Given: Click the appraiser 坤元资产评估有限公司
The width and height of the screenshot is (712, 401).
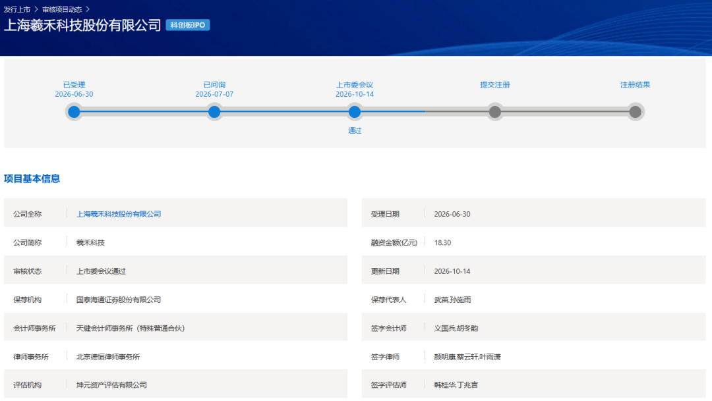Looking at the screenshot, I should (111, 385).
